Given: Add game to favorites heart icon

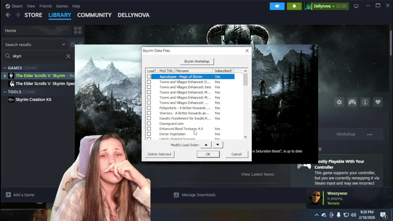Looking at the screenshot, I should click(378, 102).
